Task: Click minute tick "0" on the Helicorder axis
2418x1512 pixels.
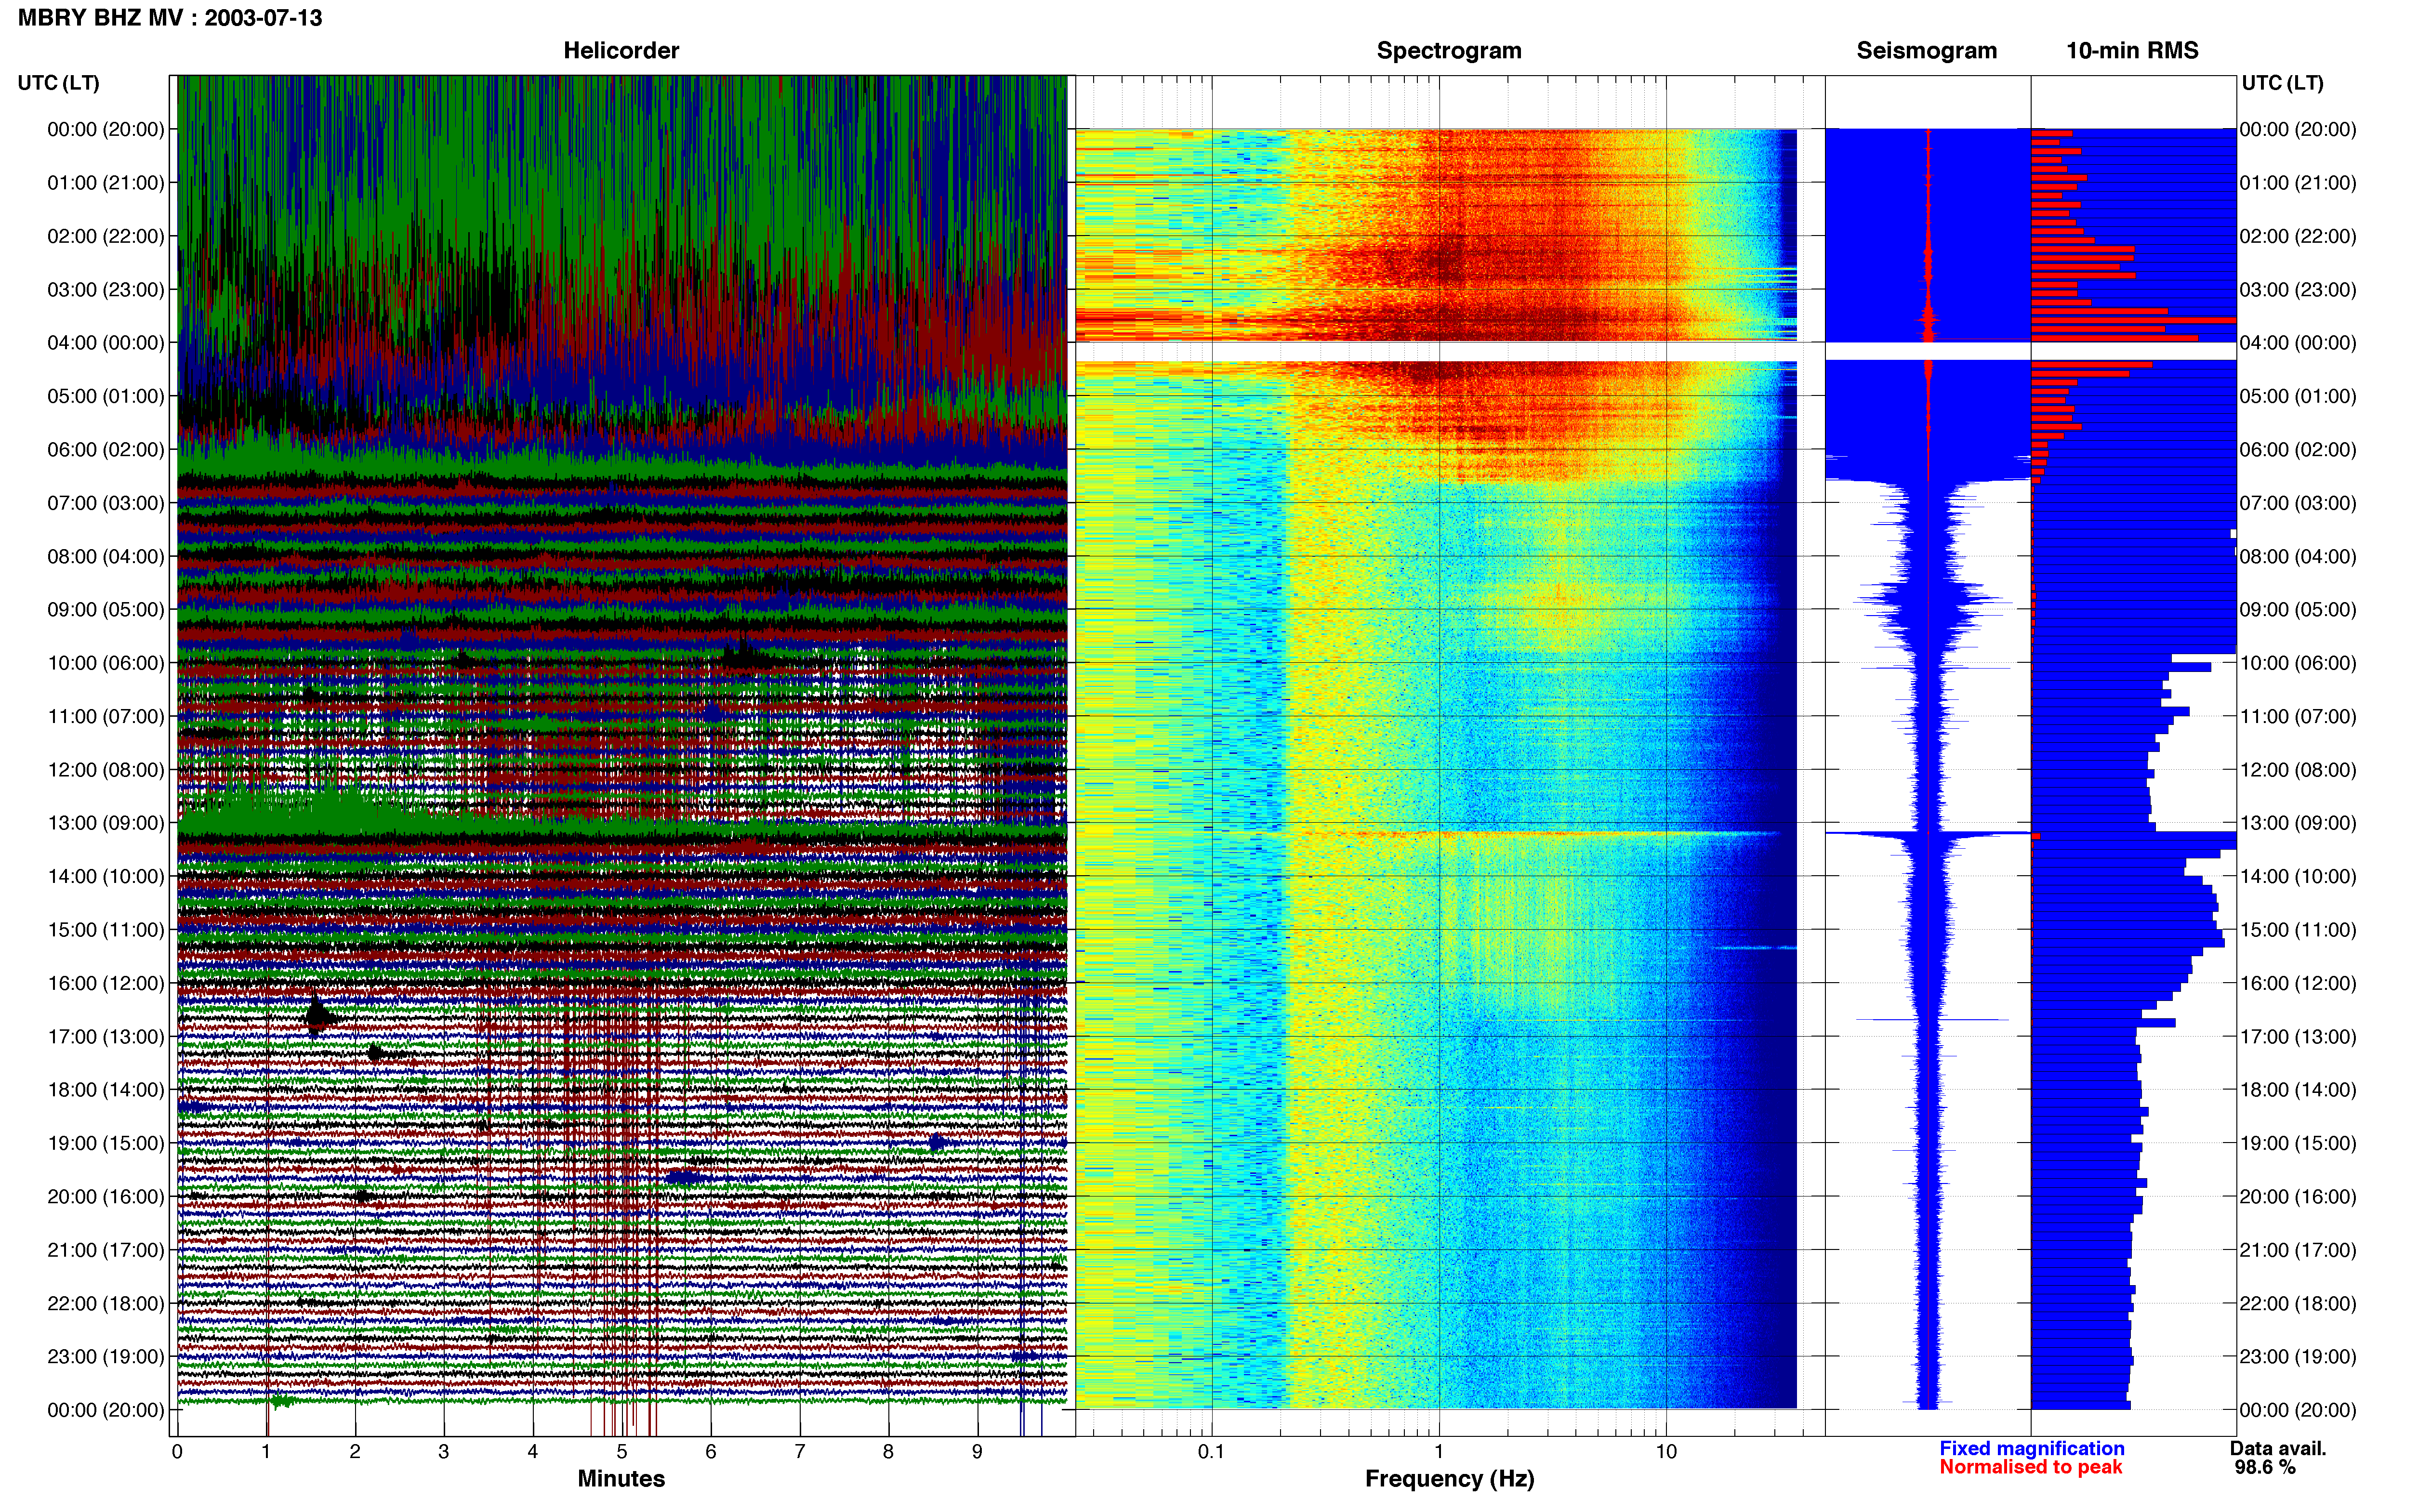Action: pyautogui.click(x=177, y=1452)
